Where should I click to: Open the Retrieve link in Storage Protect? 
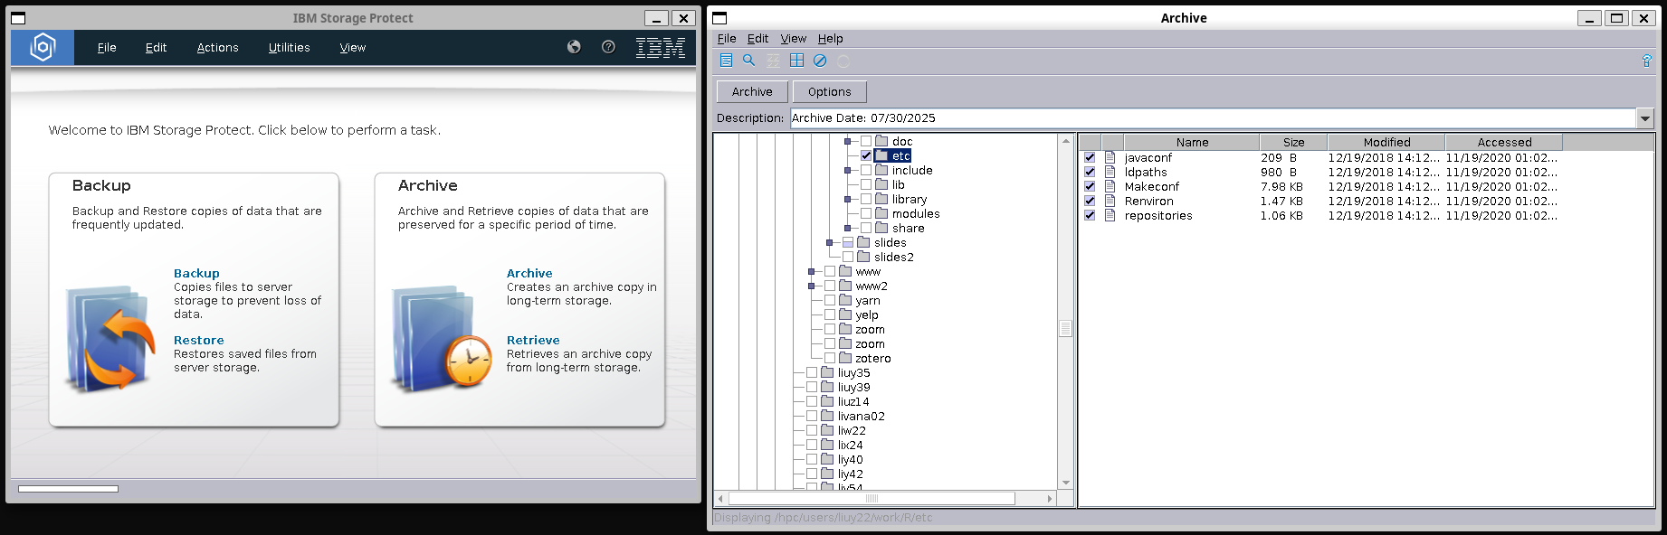pos(533,341)
